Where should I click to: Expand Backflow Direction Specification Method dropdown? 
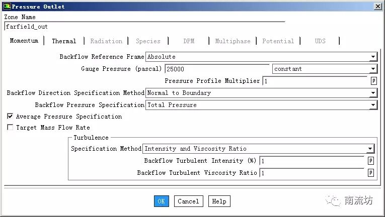tap(372, 93)
